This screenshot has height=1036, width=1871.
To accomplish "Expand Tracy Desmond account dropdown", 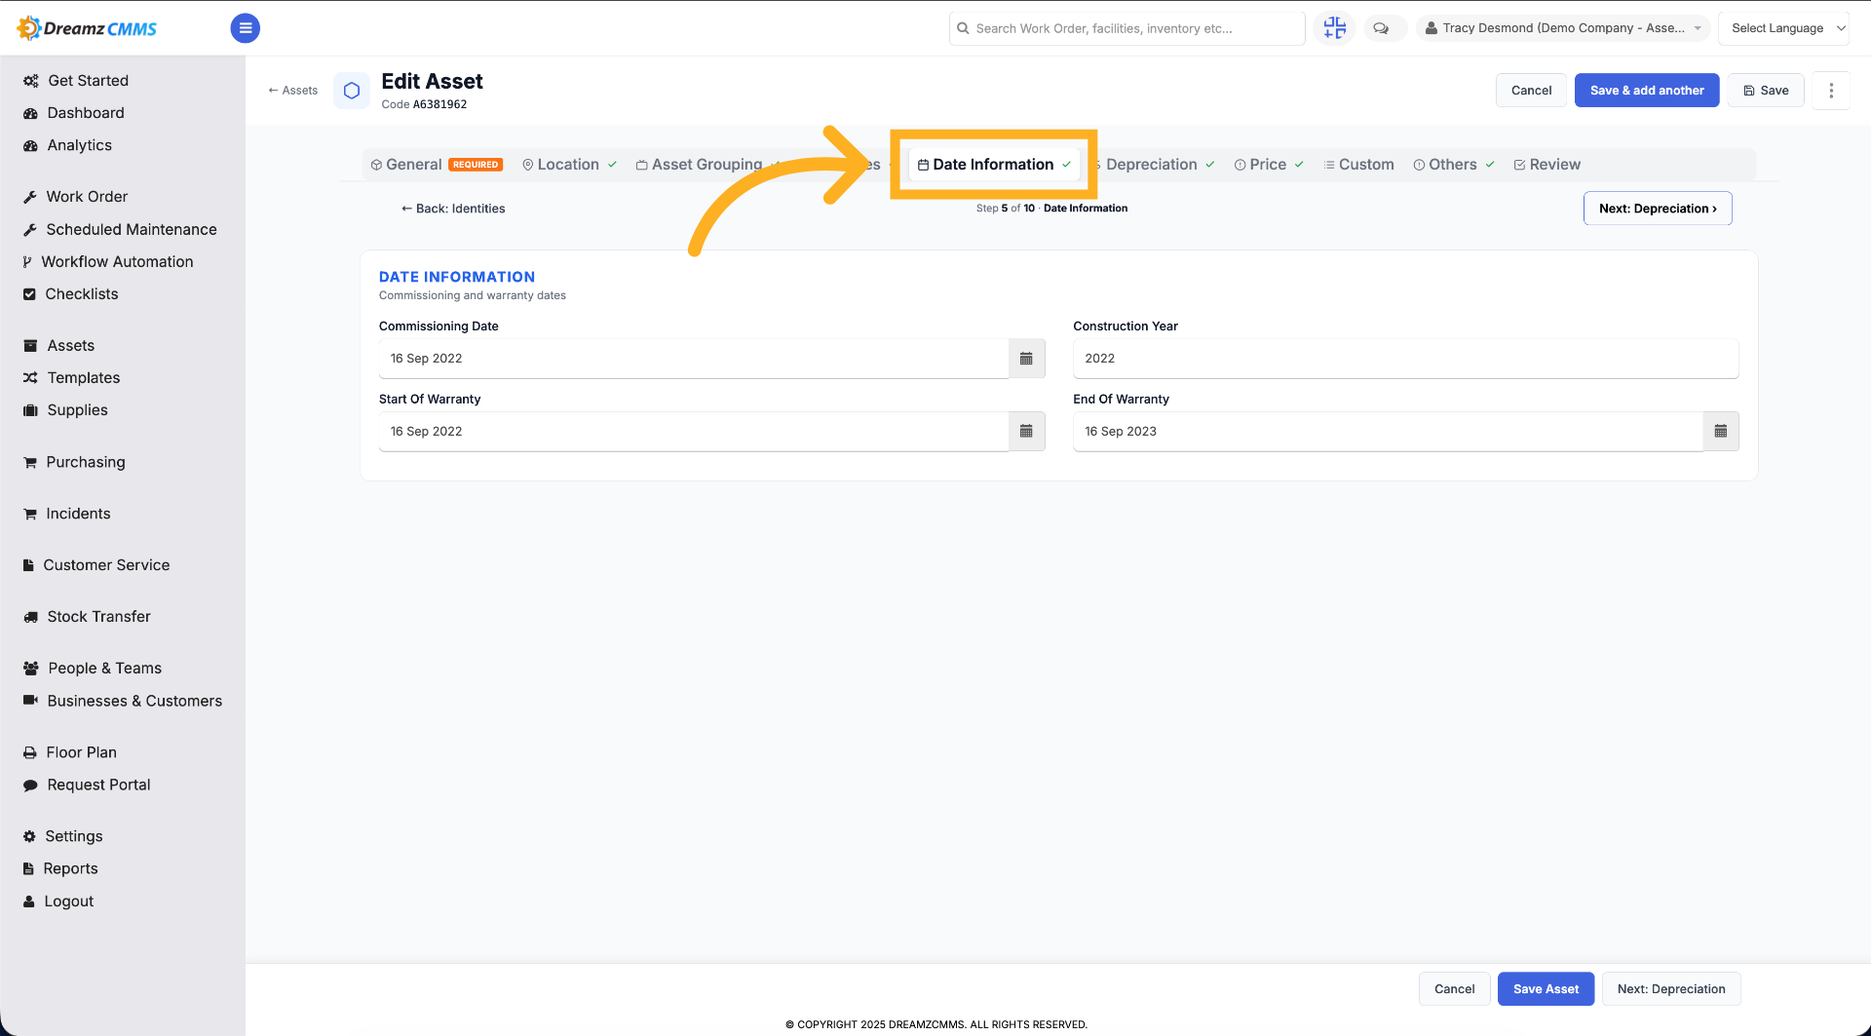I will coord(1562,28).
